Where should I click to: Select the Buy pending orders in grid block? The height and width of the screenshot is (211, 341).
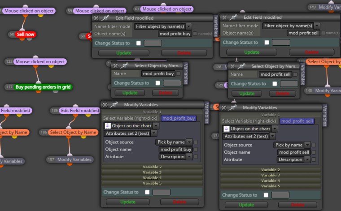pos(43,87)
